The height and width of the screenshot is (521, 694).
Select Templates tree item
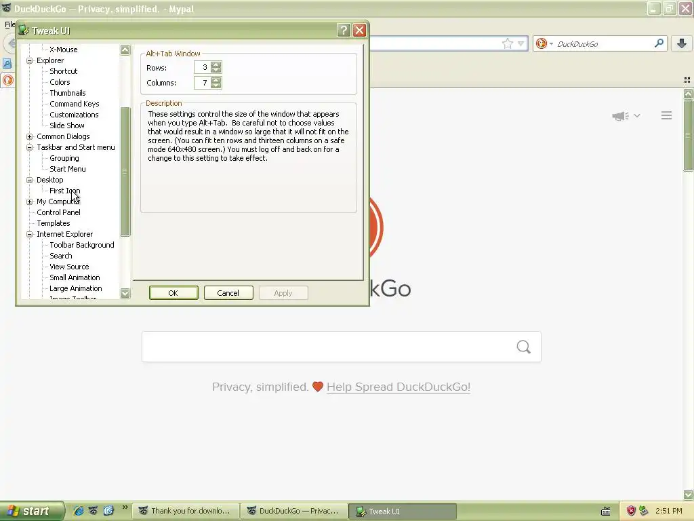click(x=53, y=223)
